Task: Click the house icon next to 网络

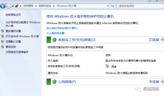Action: coord(107,66)
